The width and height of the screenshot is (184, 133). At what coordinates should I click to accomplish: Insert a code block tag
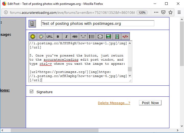(x=125, y=37)
